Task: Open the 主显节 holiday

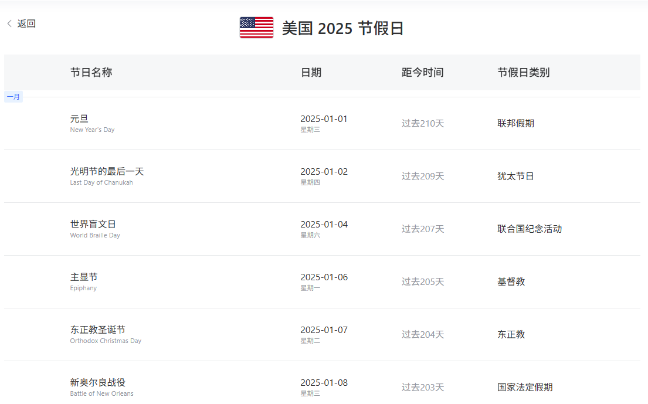Action: click(x=84, y=277)
